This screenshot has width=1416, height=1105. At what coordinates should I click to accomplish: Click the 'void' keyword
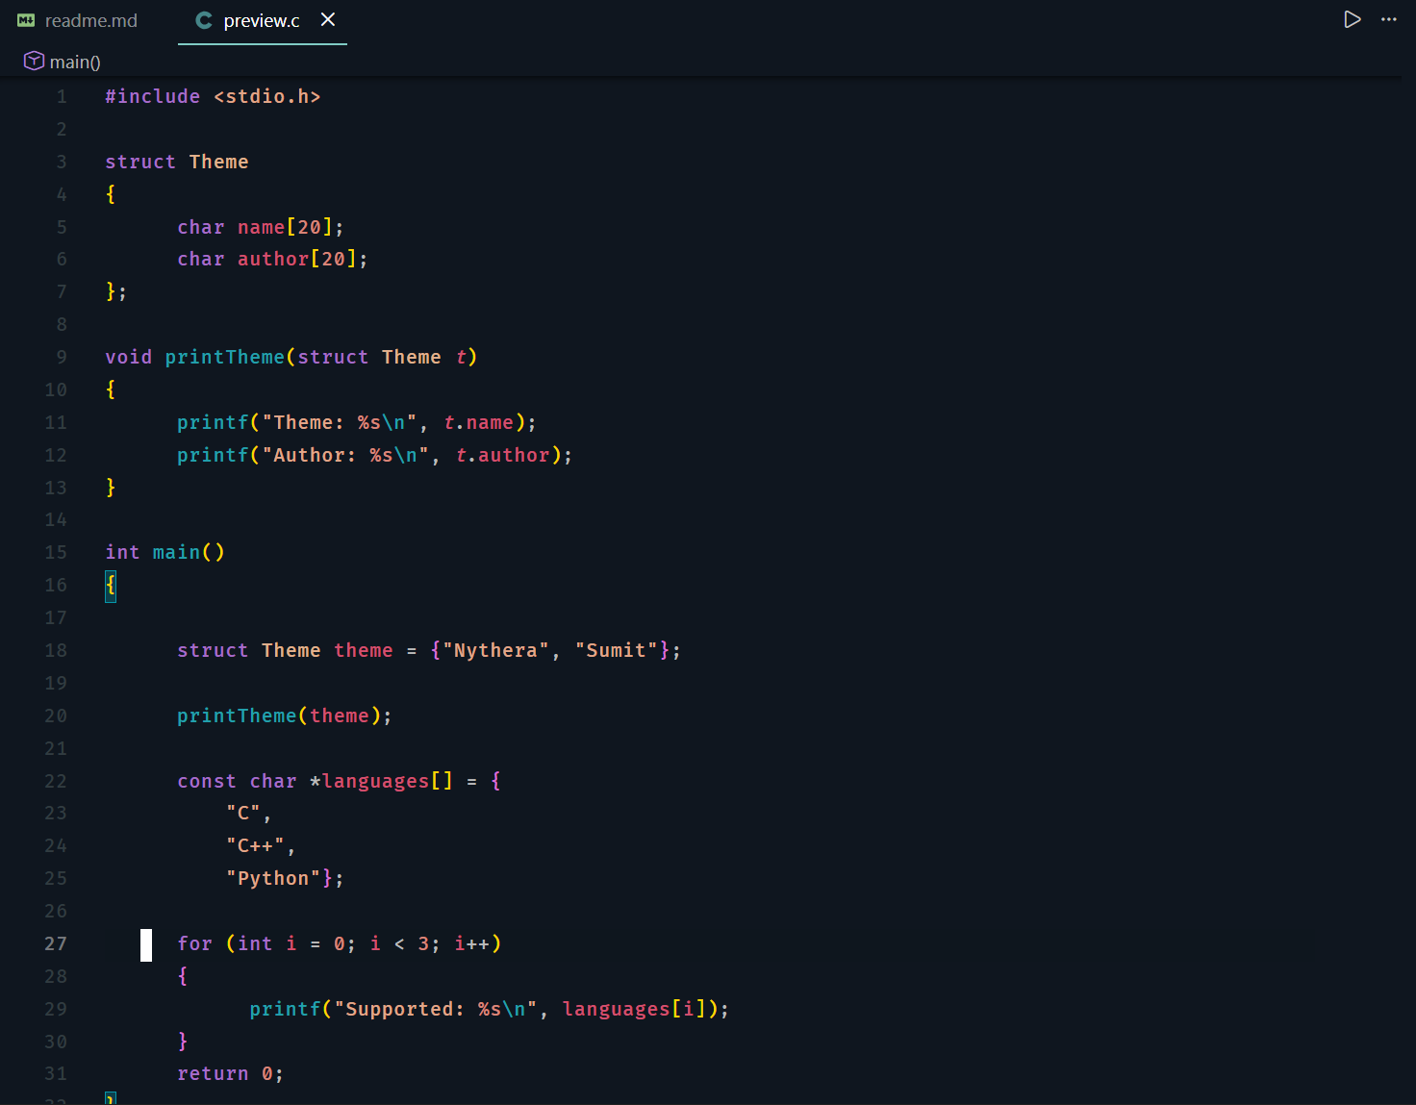[x=129, y=357]
